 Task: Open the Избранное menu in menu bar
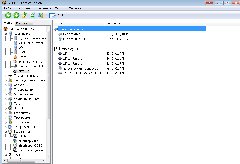pos(43,8)
